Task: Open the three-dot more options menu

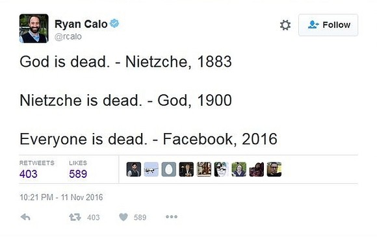Action: [x=172, y=217]
